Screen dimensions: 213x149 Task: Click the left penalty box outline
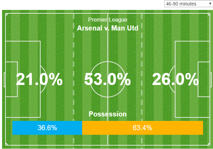click(x=23, y=79)
